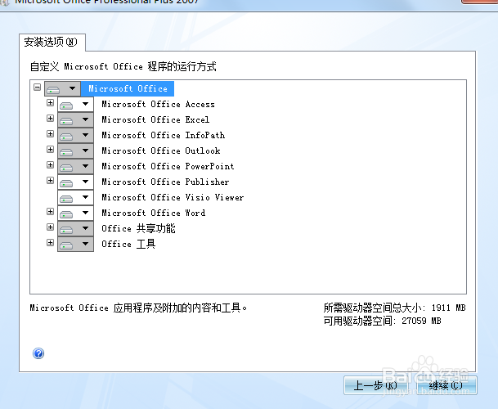Screen dimensions: 498x409
Task: Expand the Microsoft Office Outlook node
Action: pyautogui.click(x=50, y=150)
